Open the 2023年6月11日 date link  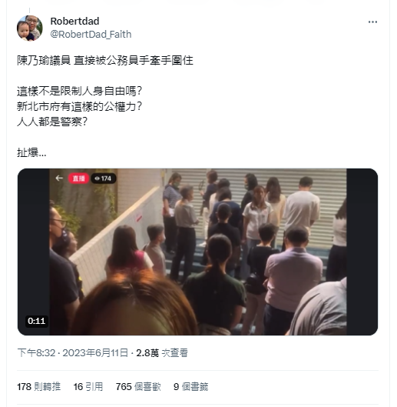[95, 353]
